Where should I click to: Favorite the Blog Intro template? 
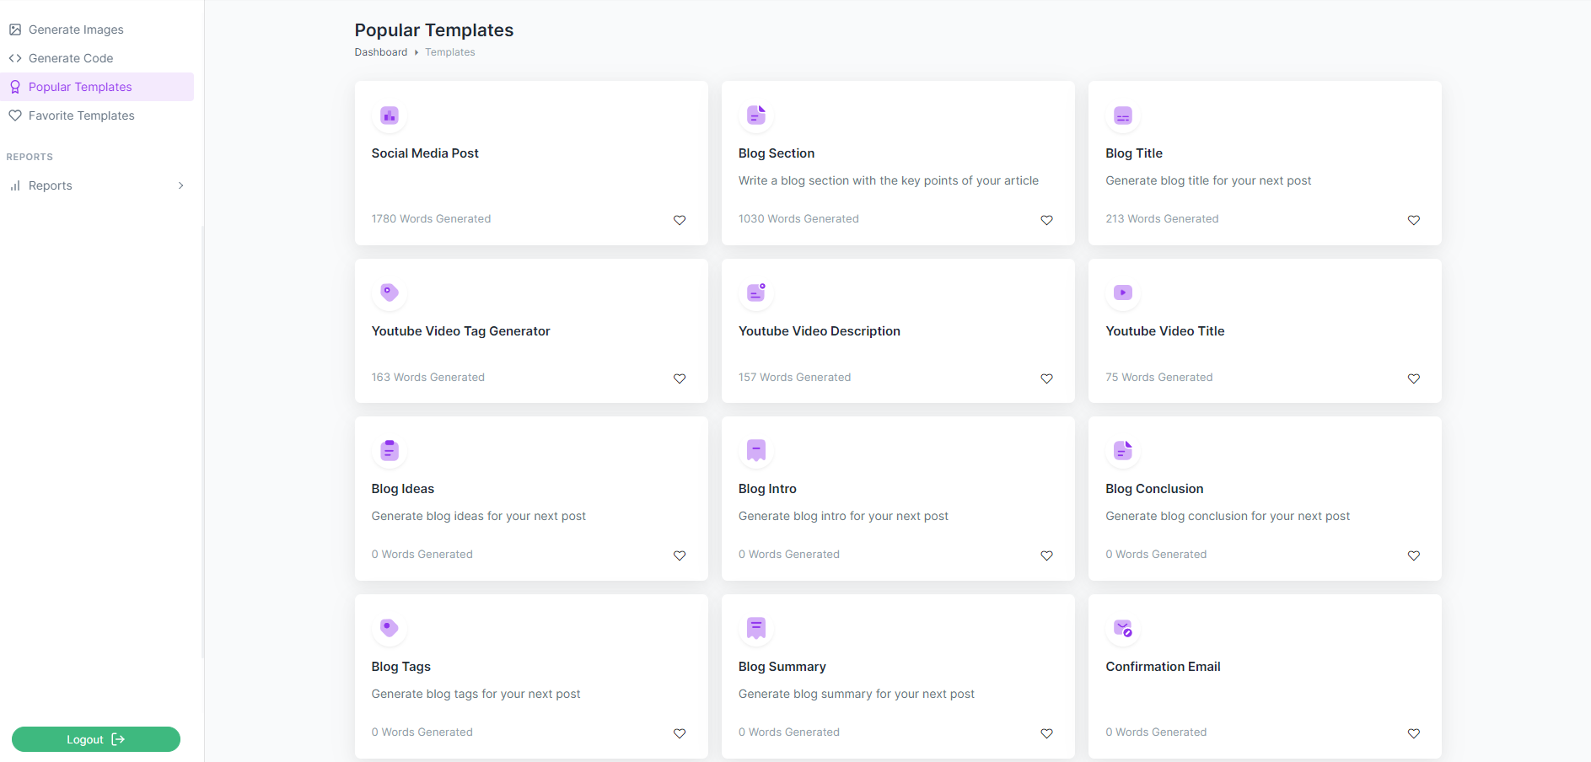tap(1046, 555)
